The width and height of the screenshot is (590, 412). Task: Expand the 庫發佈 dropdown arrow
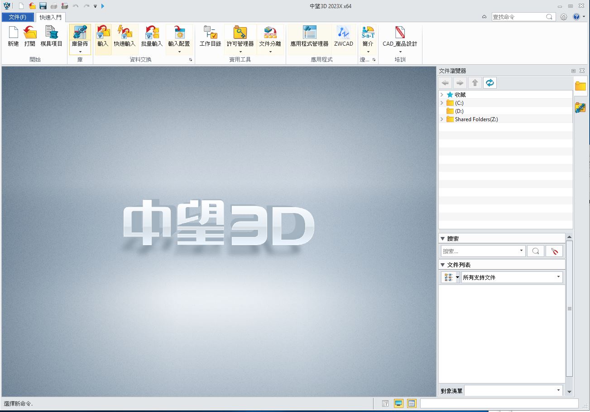point(80,52)
